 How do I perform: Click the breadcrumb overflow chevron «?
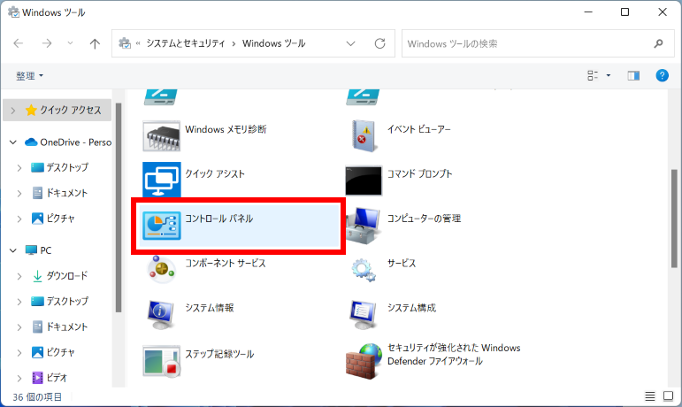(x=138, y=43)
